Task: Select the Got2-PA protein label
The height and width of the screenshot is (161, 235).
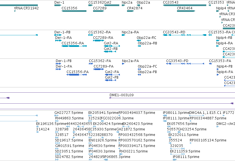Action: (112, 72)
